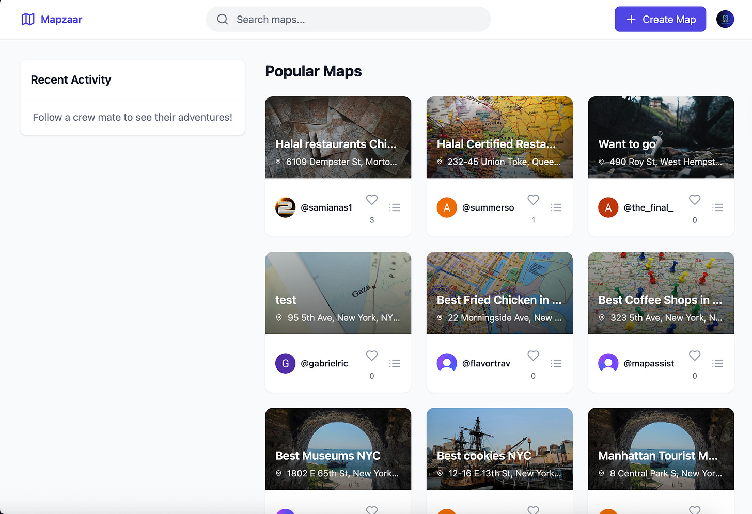The image size is (752, 514).
Task: Like the Want to go map
Action: pos(695,200)
